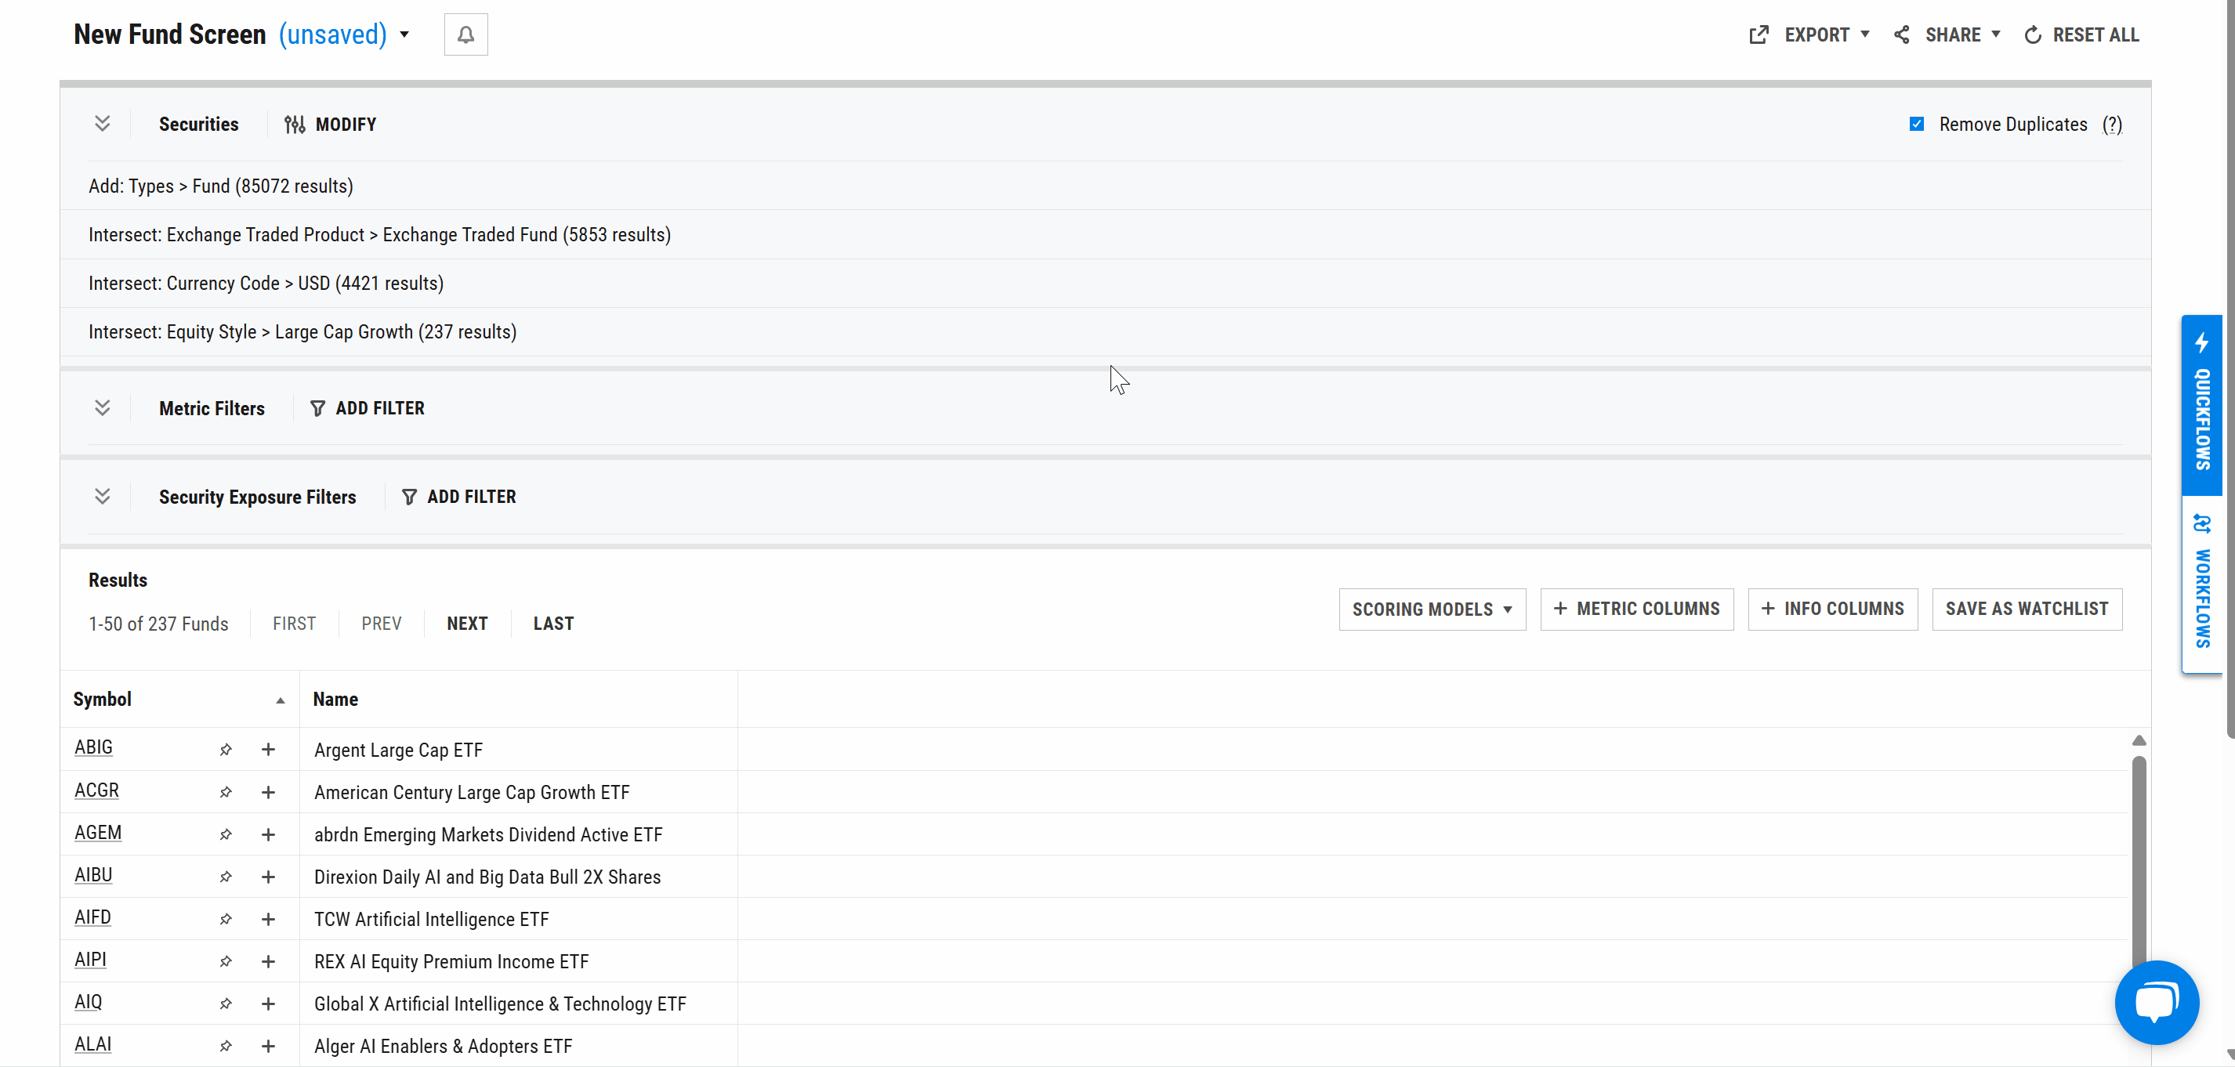Click the 'New Fund Screen (unsaved)' title

(230, 34)
